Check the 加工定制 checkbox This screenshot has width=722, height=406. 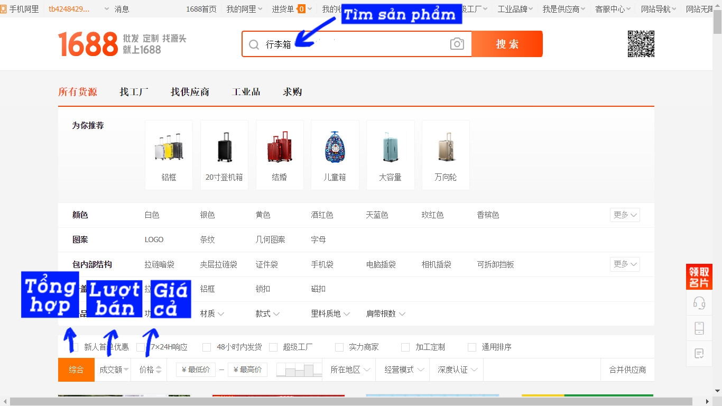tap(405, 347)
